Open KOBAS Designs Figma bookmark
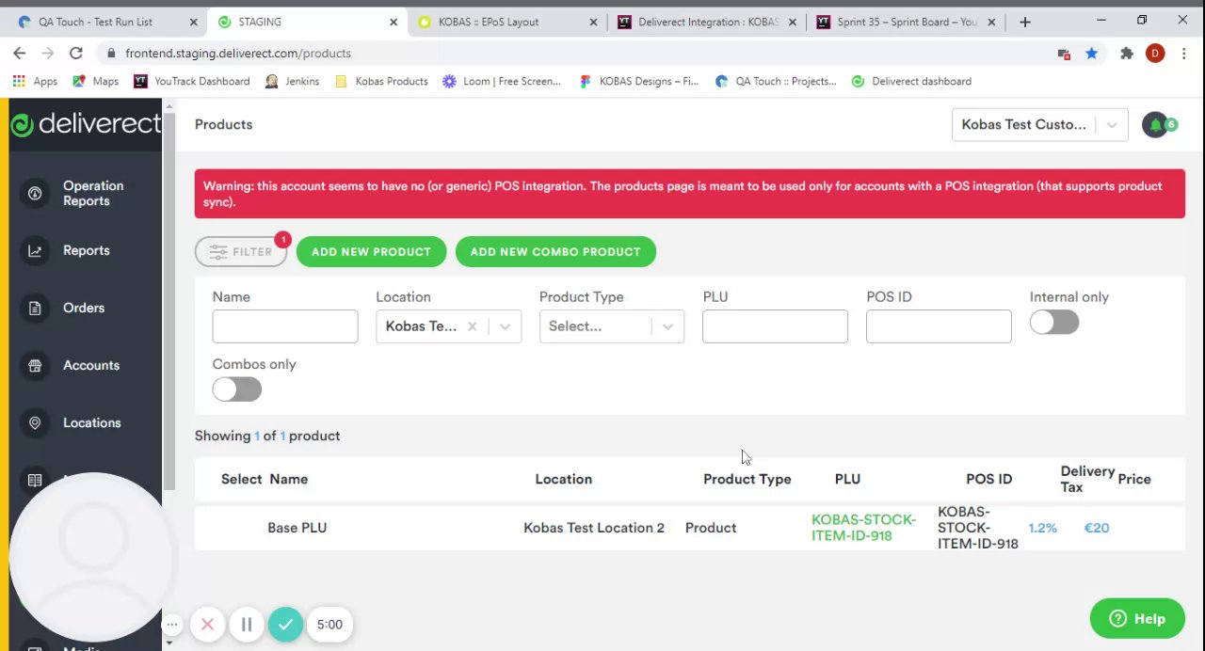This screenshot has width=1205, height=651. tap(638, 81)
